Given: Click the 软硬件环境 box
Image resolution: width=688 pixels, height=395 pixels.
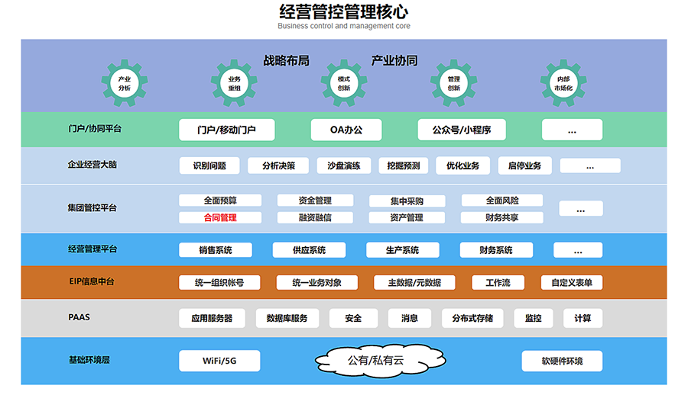Looking at the screenshot, I should pos(562,361).
